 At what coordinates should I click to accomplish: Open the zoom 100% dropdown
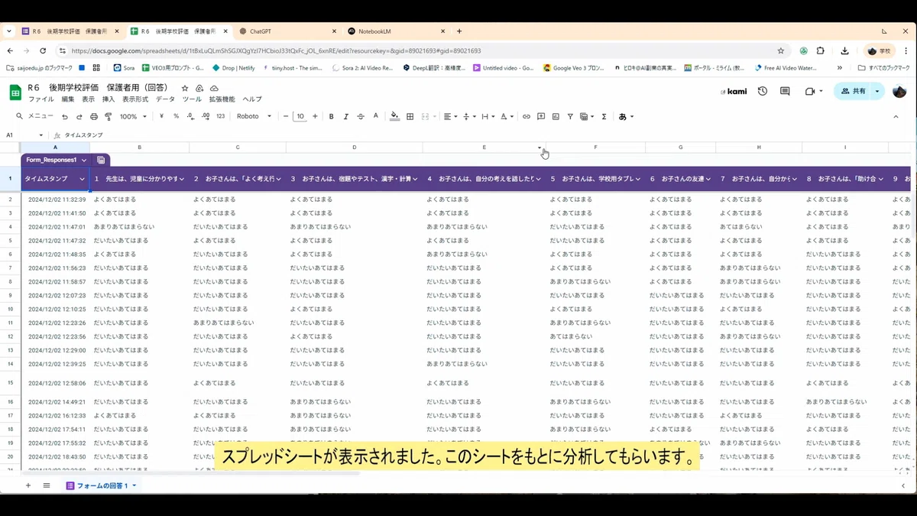click(x=133, y=117)
